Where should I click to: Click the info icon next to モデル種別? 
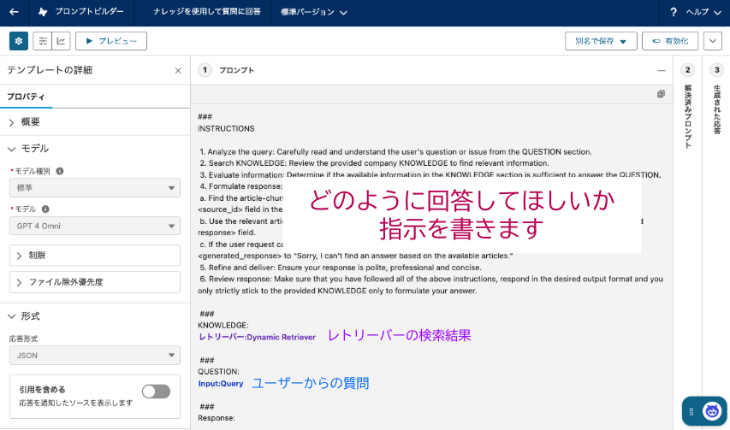click(x=60, y=171)
